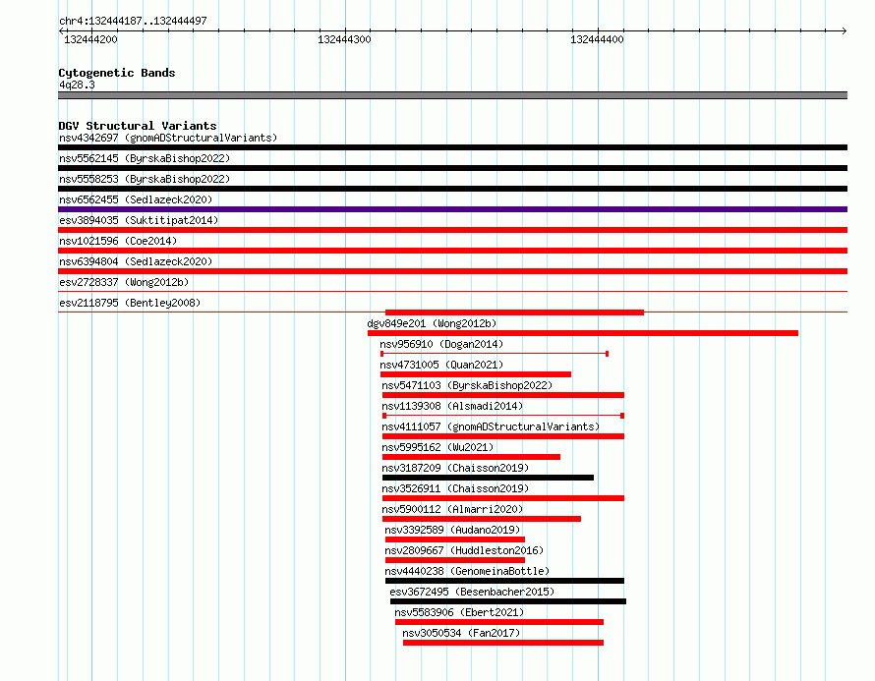Select the nsv5558253 ByrskaBishop2022 label
This screenshot has height=681, width=875.
point(145,179)
